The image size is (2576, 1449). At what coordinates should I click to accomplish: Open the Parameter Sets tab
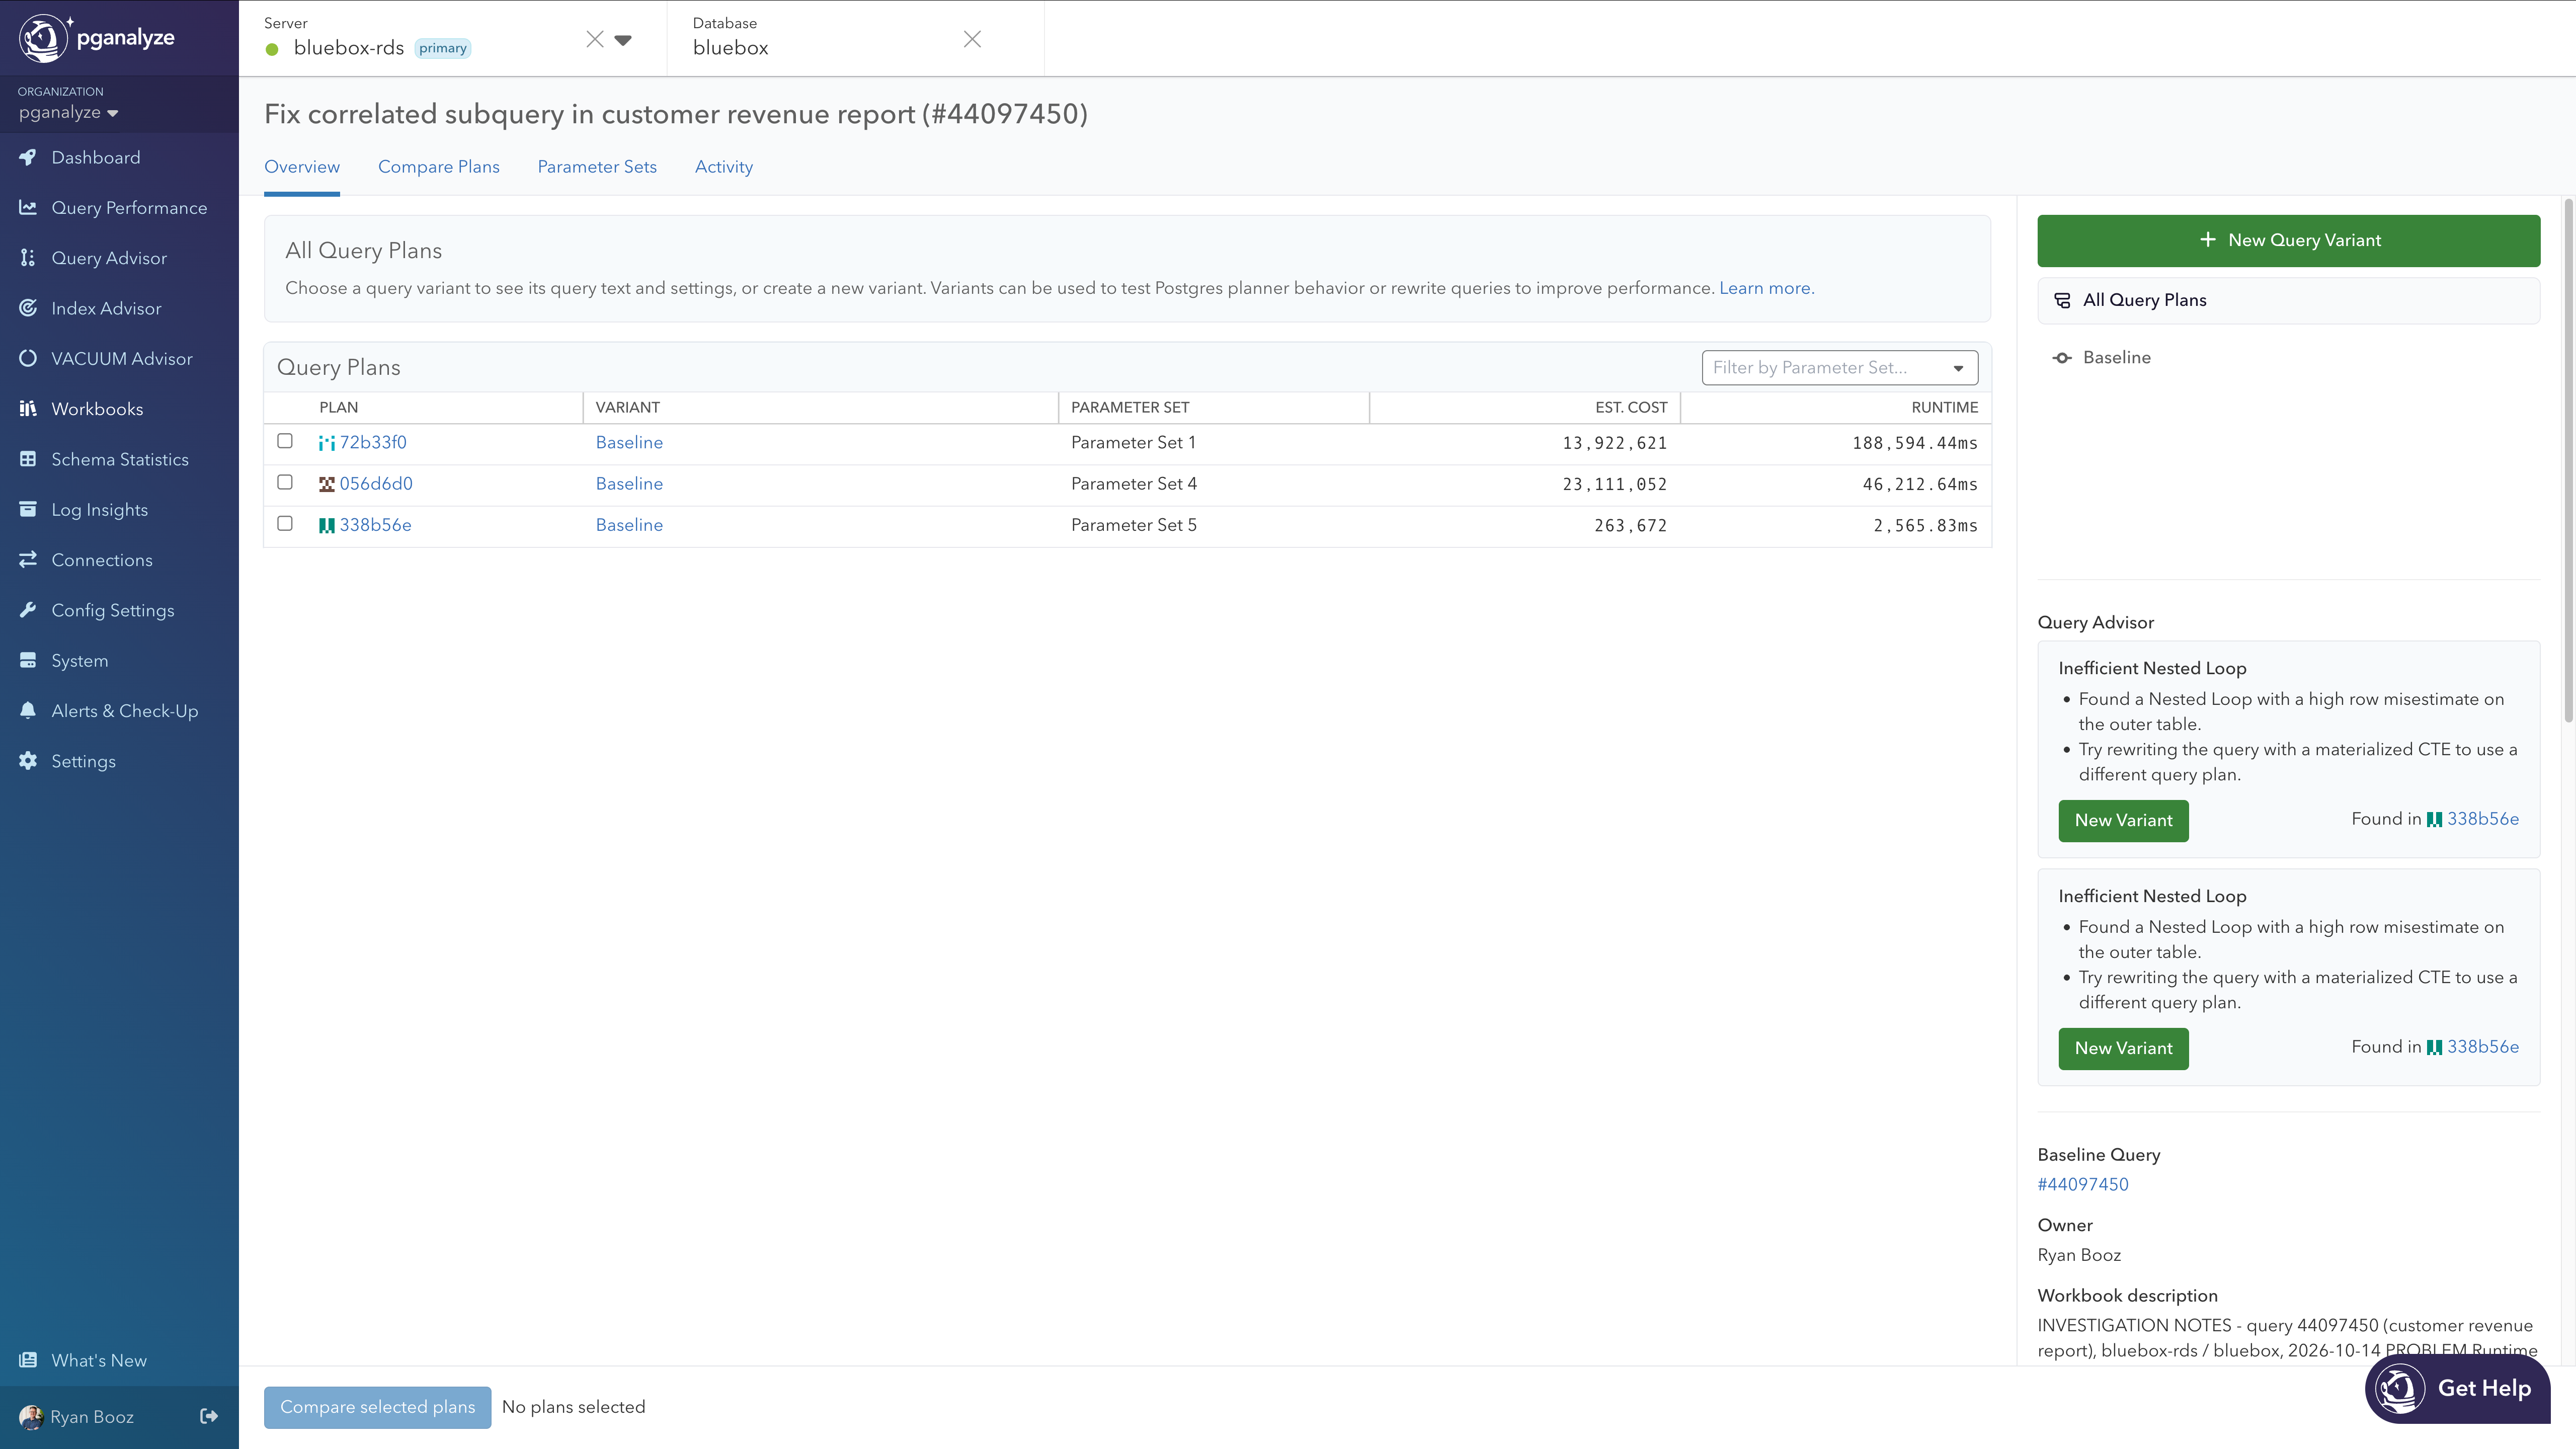tap(597, 167)
